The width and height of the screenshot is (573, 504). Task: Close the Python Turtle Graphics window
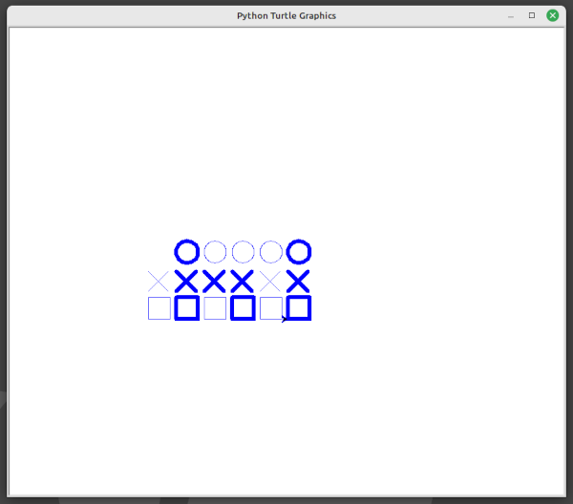click(552, 15)
